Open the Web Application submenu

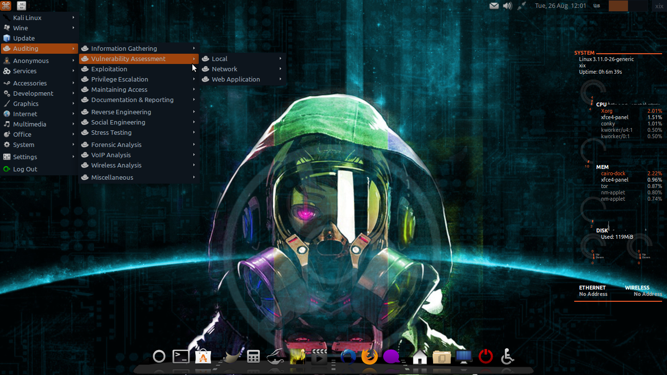pyautogui.click(x=242, y=79)
